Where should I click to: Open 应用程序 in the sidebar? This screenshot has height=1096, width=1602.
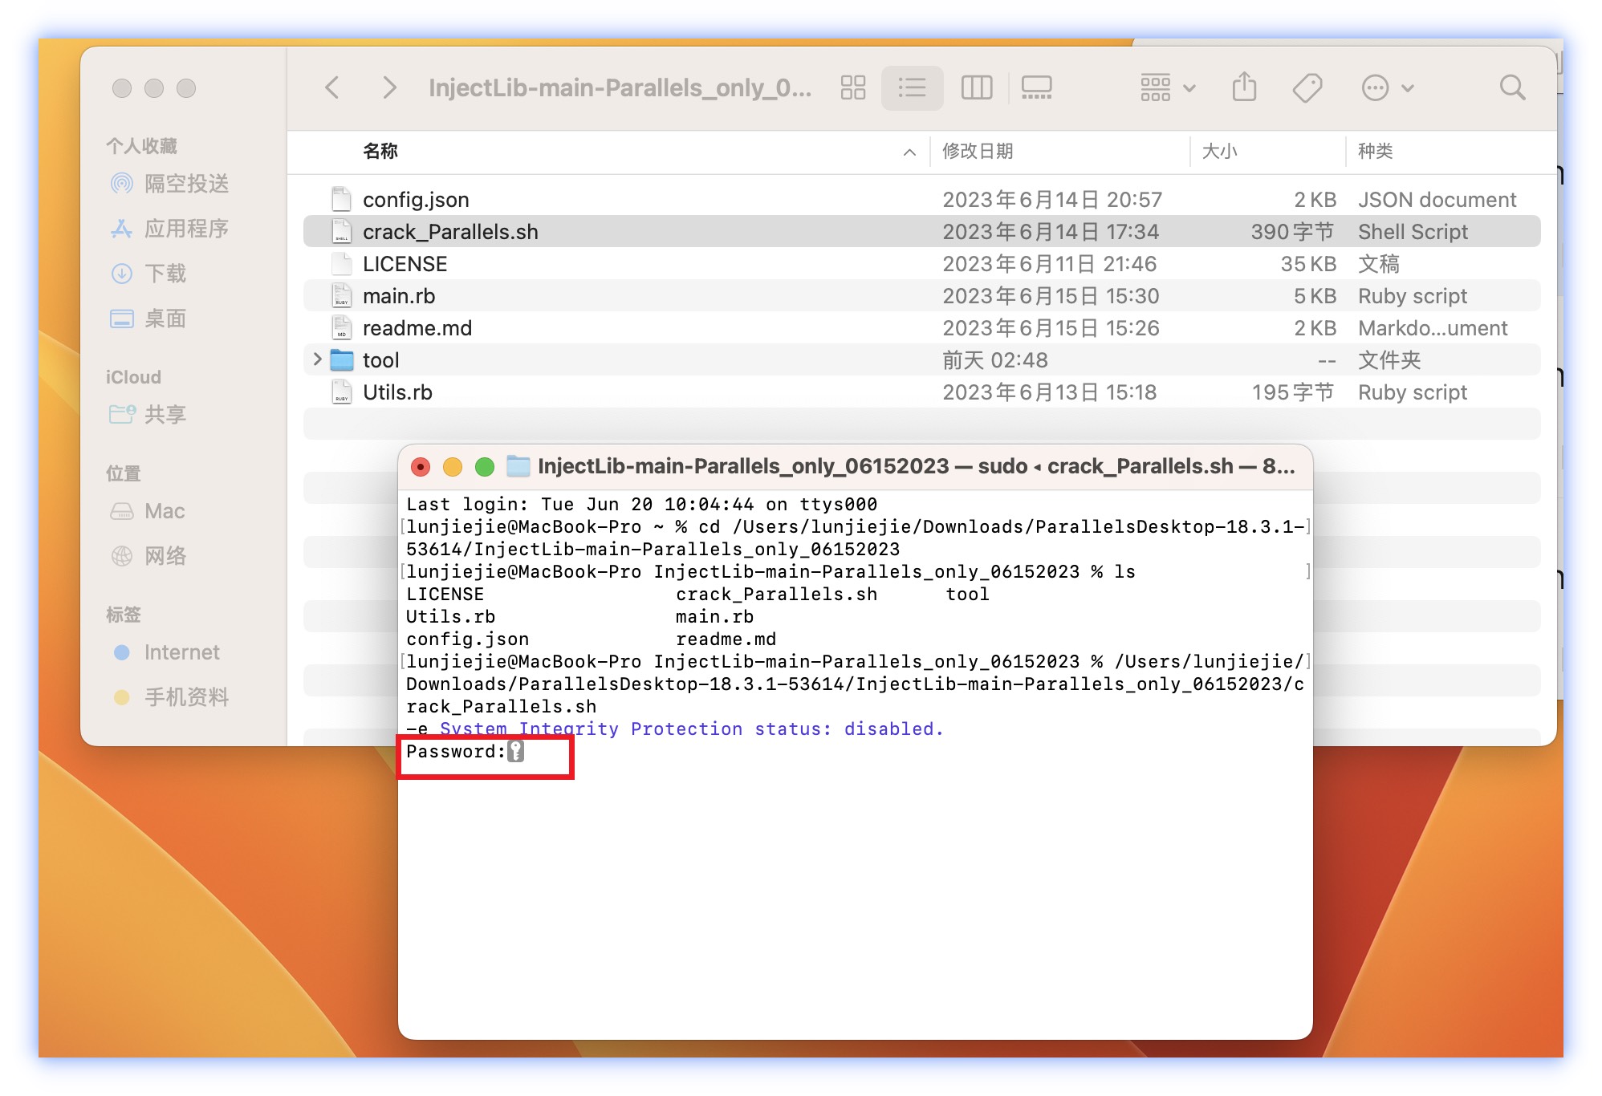(186, 229)
